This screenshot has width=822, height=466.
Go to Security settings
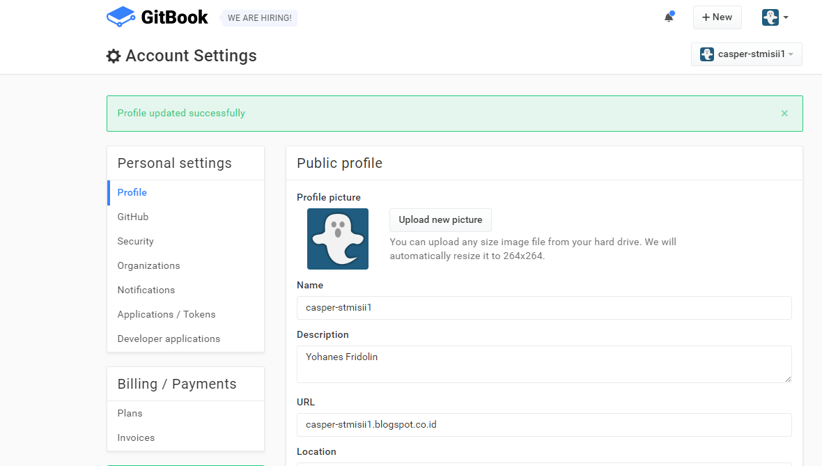(135, 242)
